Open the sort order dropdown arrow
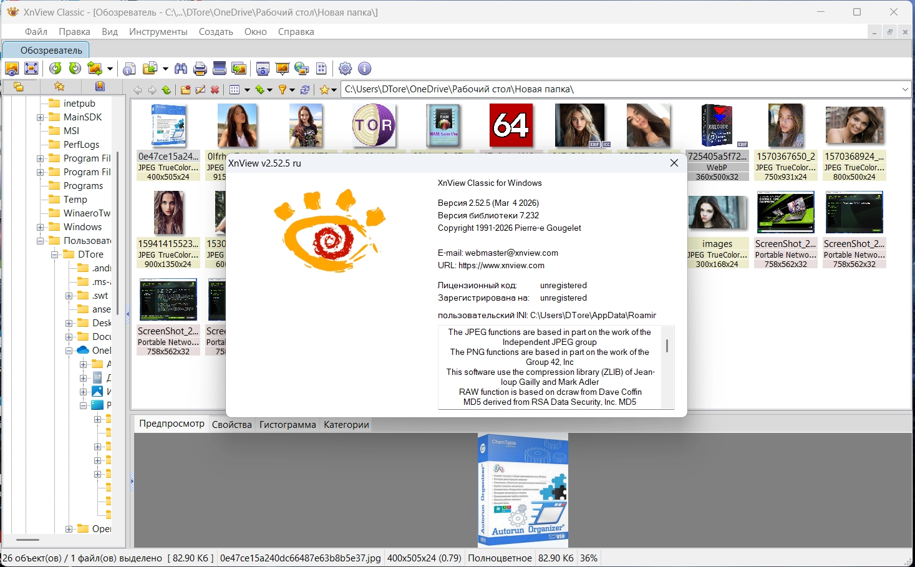915x567 pixels. click(x=269, y=90)
